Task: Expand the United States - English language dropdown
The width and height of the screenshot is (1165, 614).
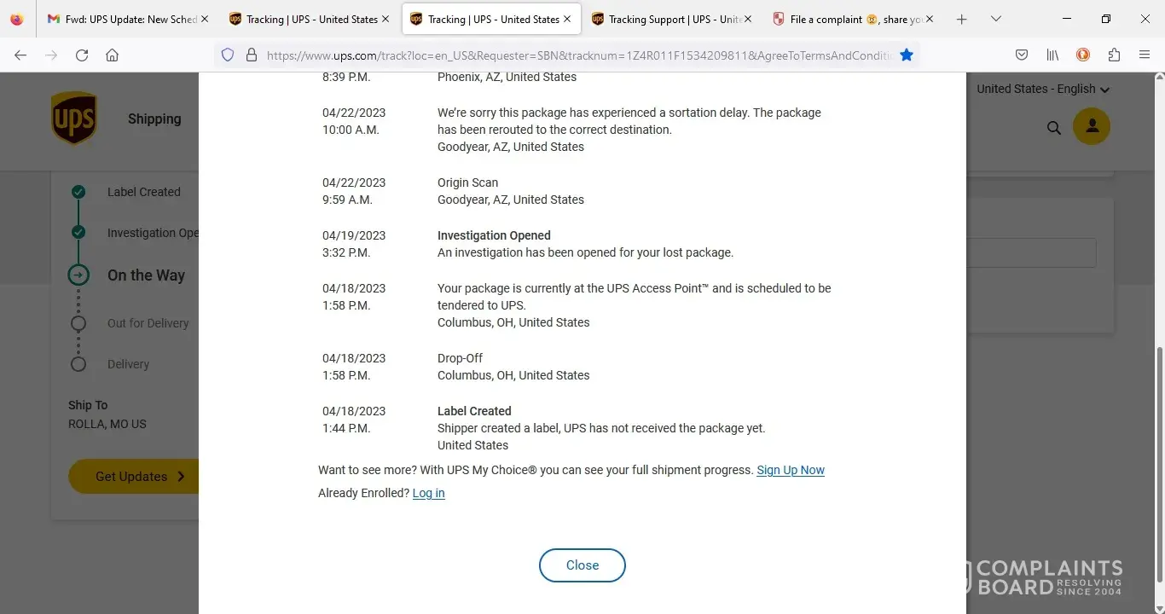Action: 1043,89
